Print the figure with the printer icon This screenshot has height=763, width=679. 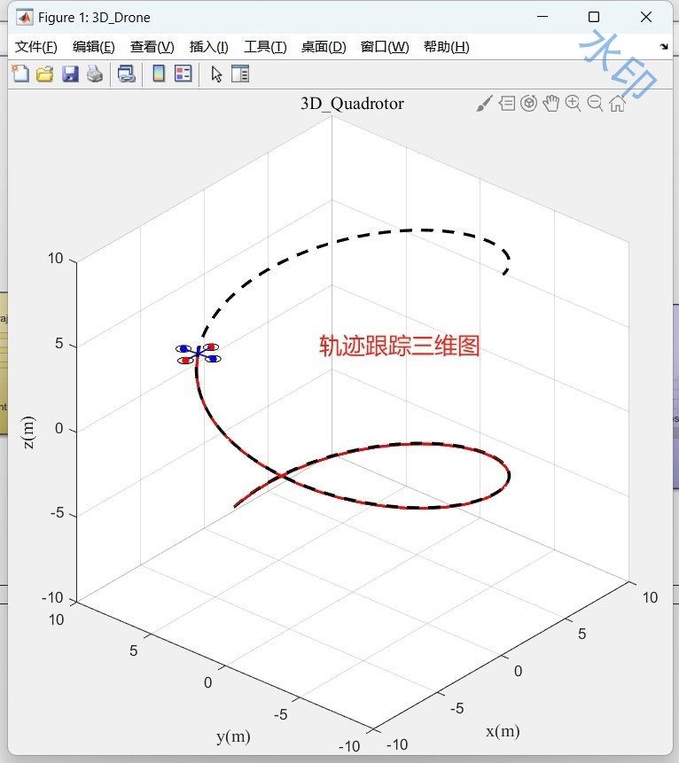tap(95, 74)
